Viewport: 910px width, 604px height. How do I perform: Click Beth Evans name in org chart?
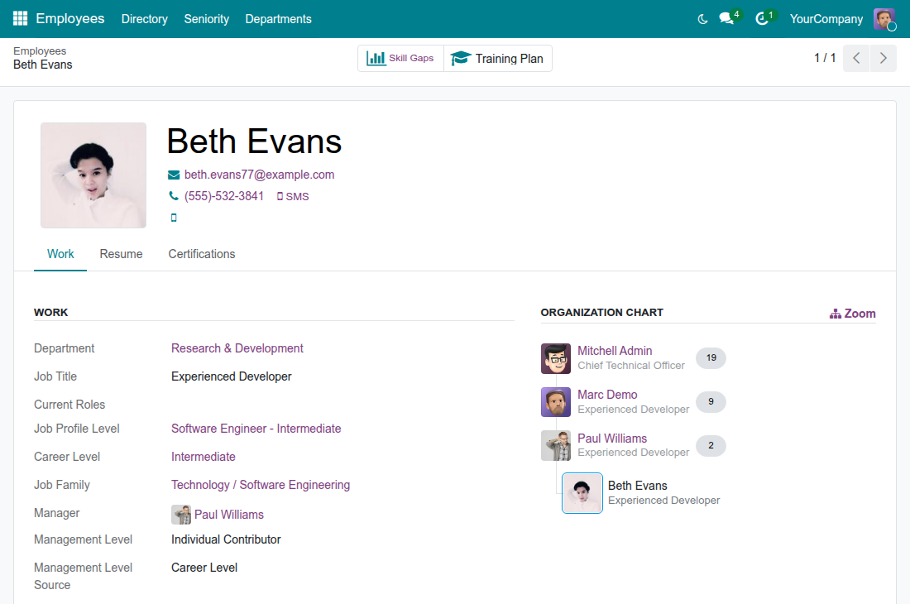point(637,486)
